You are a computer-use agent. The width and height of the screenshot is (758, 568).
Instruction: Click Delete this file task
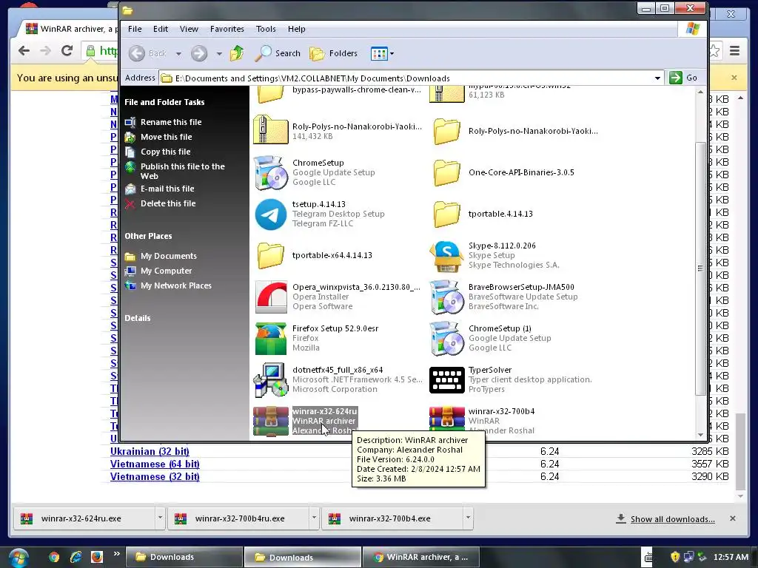pos(168,204)
